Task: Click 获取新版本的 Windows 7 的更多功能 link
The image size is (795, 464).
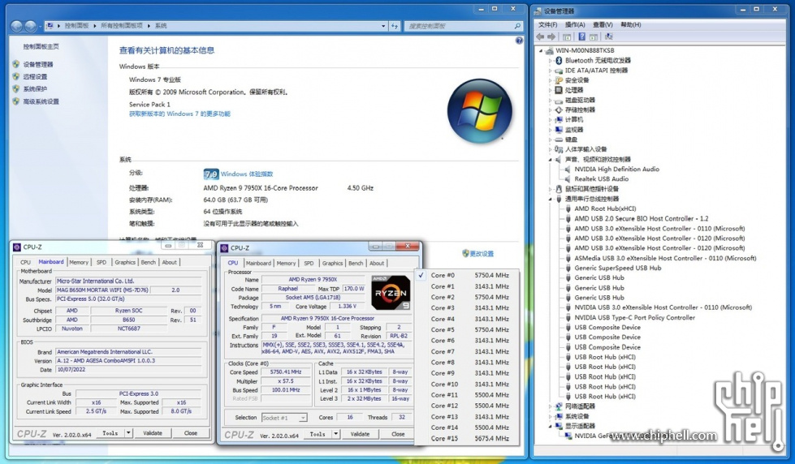Action: (x=179, y=114)
